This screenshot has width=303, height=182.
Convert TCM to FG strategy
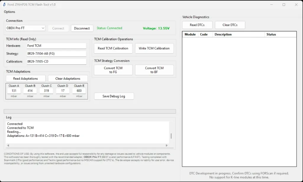(113, 70)
